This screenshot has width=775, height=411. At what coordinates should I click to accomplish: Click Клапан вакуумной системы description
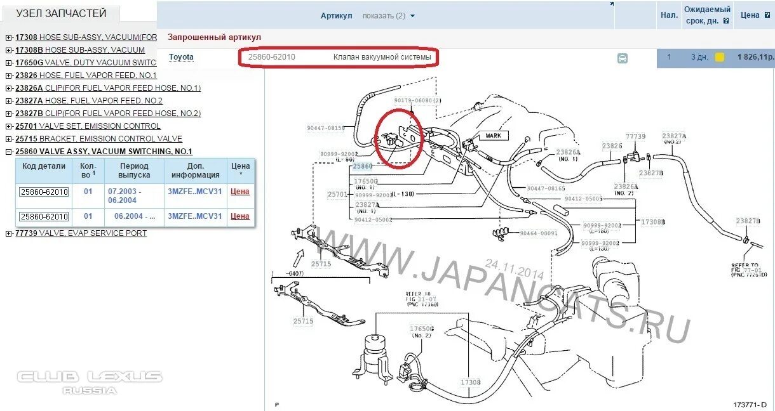click(x=382, y=57)
